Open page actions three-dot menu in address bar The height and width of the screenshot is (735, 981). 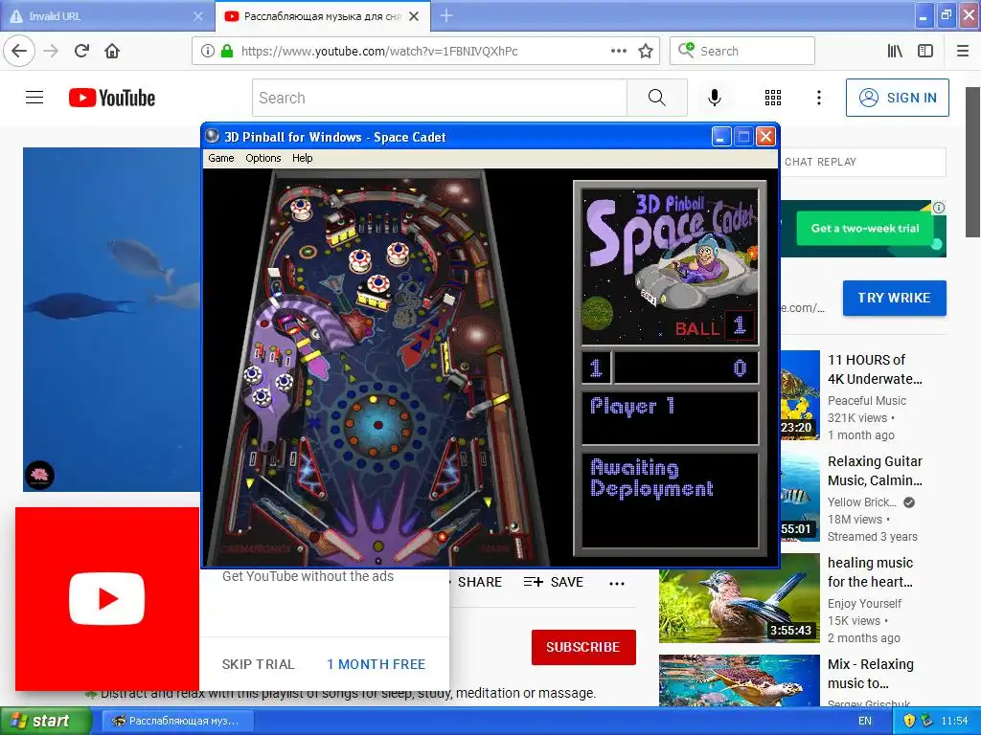[x=619, y=51]
